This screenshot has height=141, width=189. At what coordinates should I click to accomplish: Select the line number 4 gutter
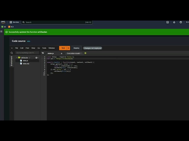pyautogui.click(x=45, y=62)
